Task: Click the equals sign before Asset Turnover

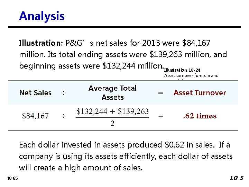Action: tap(160, 93)
